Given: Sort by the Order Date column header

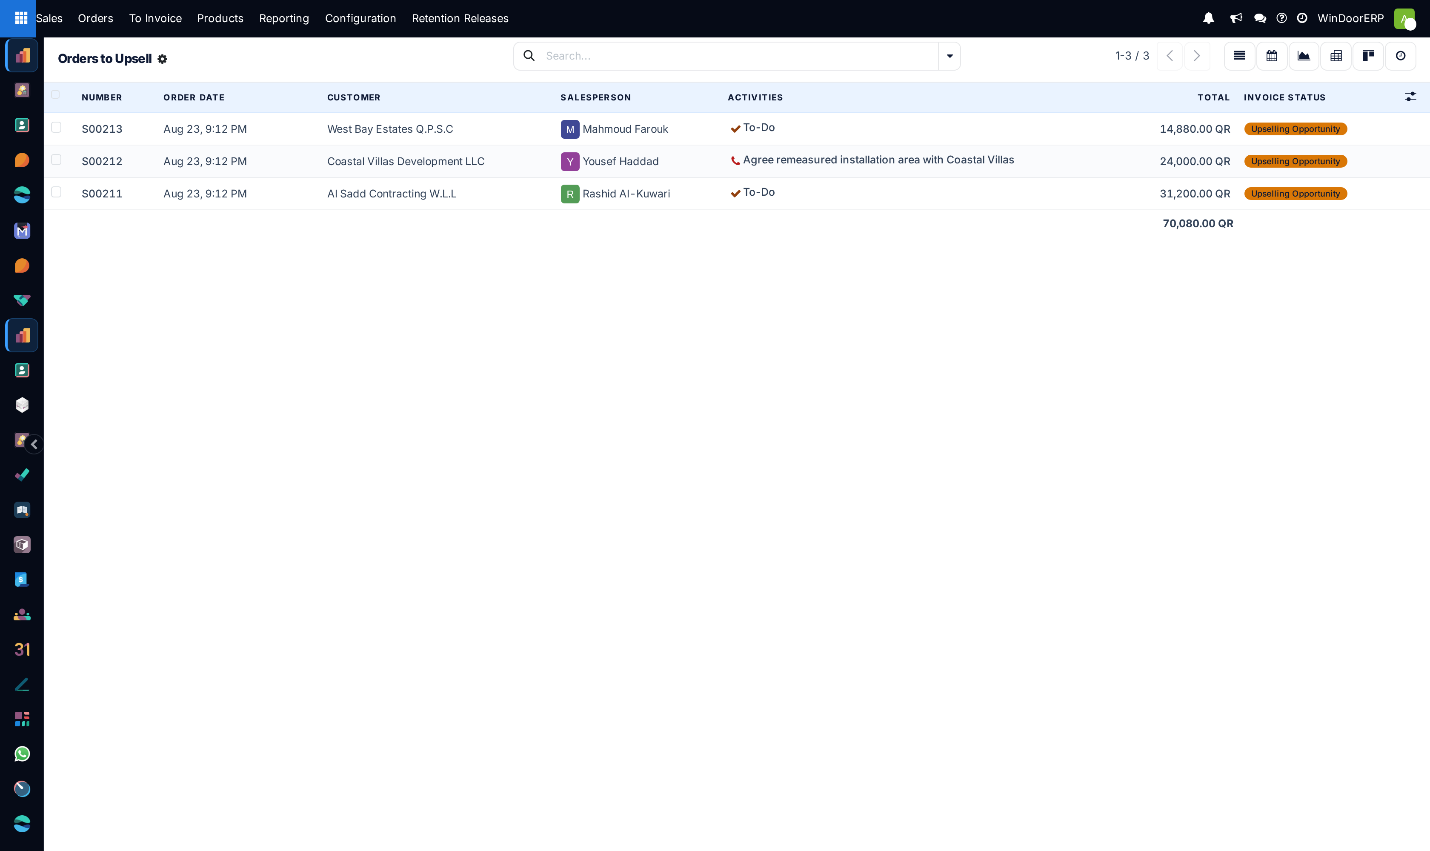Looking at the screenshot, I should (x=194, y=97).
